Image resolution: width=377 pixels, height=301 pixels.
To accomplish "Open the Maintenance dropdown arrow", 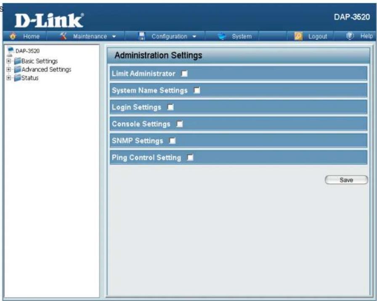I will [x=114, y=37].
